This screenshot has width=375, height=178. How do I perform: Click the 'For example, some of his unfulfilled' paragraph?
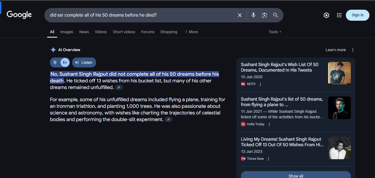click(138, 109)
